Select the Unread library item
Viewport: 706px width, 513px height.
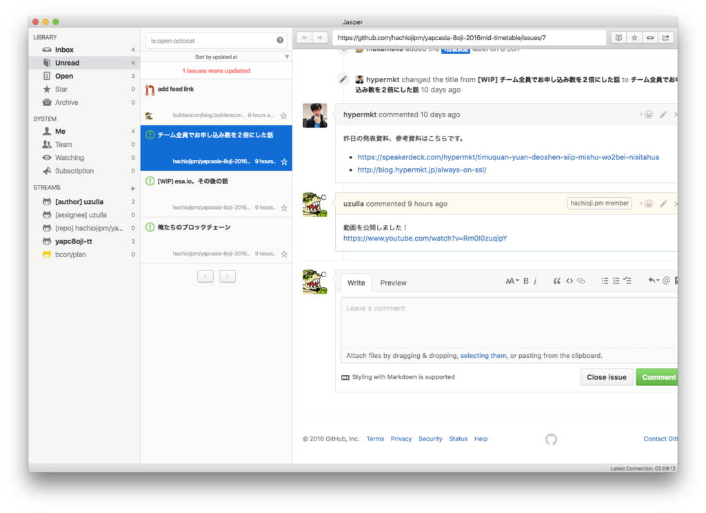(x=84, y=63)
